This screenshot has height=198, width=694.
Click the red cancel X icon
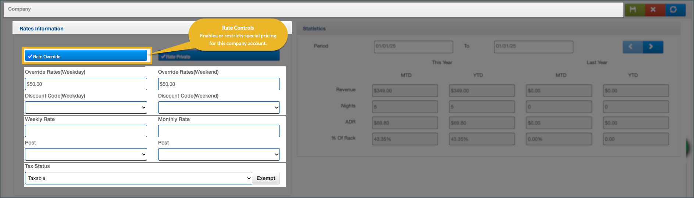tap(653, 10)
